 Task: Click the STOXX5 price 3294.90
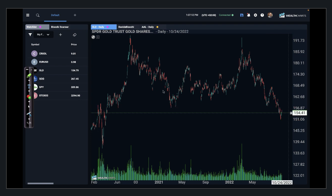point(76,96)
